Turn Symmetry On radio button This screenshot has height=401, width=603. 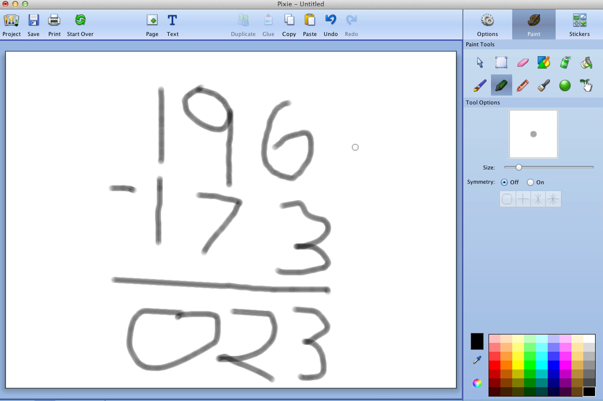pos(530,182)
